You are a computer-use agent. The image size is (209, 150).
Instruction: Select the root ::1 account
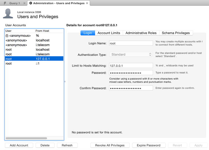(x=26, y=63)
